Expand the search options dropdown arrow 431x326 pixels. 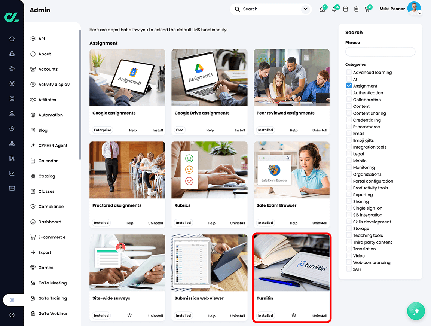tap(305, 9)
